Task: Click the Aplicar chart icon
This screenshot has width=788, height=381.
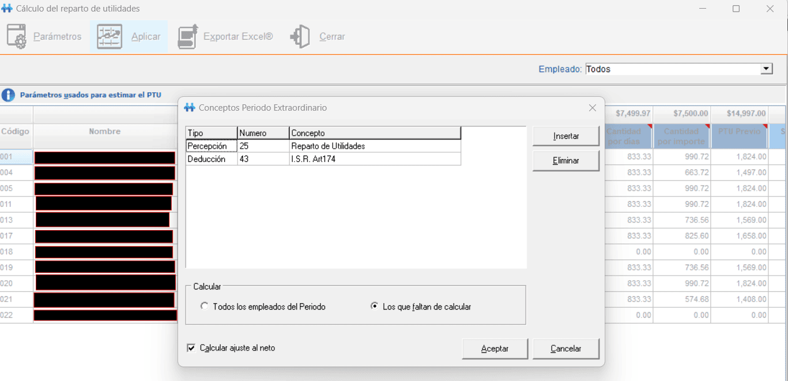Action: click(x=110, y=36)
